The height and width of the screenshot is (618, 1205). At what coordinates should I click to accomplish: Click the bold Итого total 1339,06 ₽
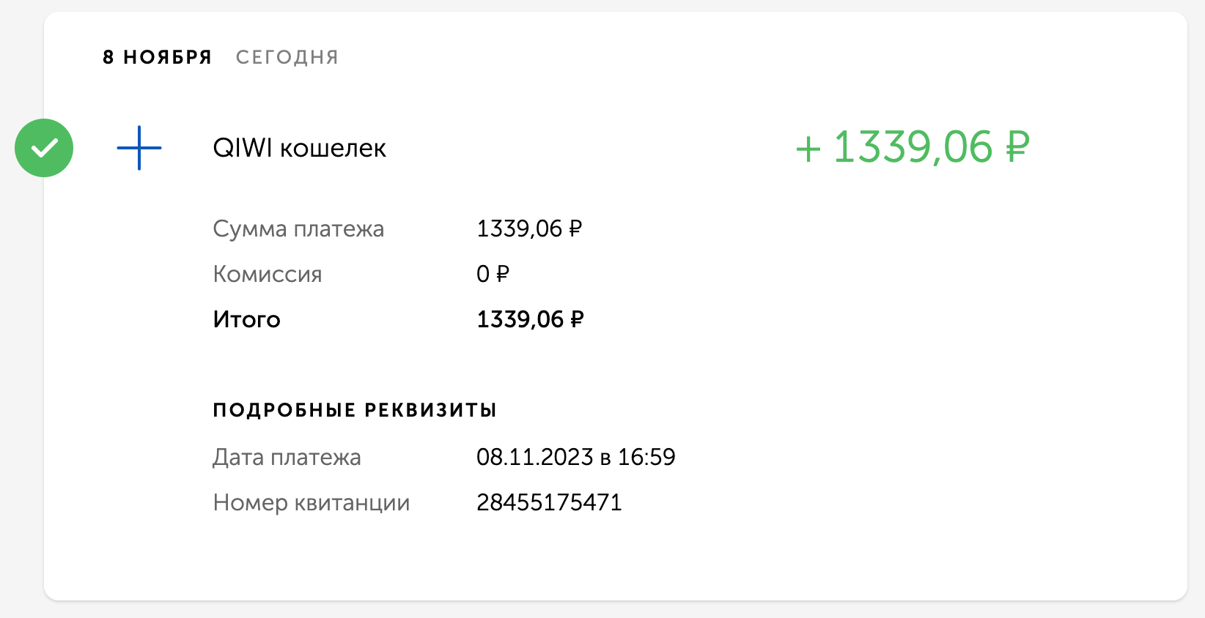point(530,319)
